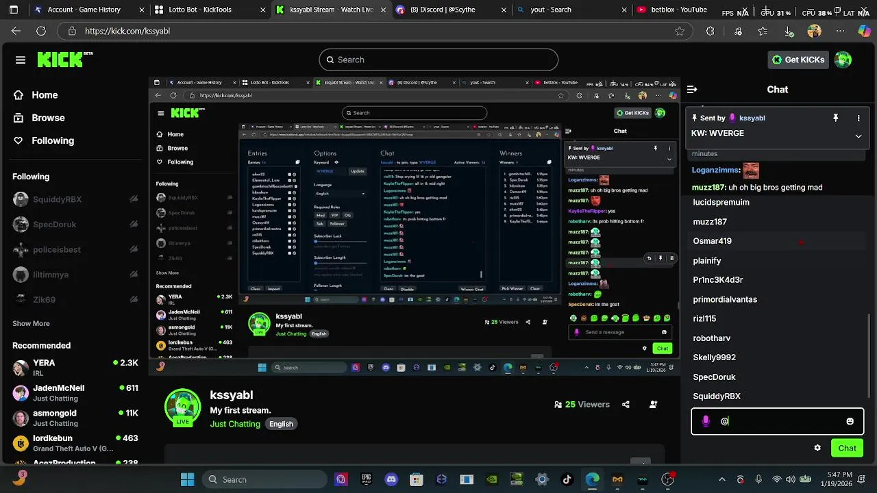Click the Get KICKs button
Screen dimensions: 877x493
click(x=798, y=60)
